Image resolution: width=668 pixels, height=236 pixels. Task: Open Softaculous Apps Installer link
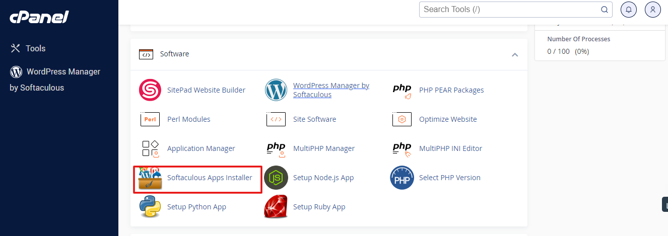click(210, 178)
